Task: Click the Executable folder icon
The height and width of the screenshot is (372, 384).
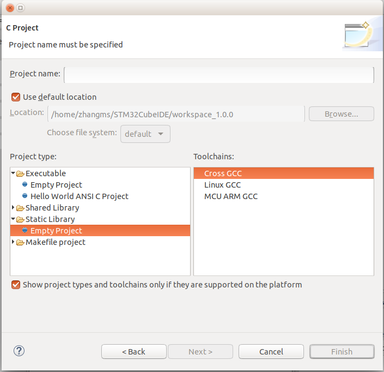Action: tap(21, 173)
